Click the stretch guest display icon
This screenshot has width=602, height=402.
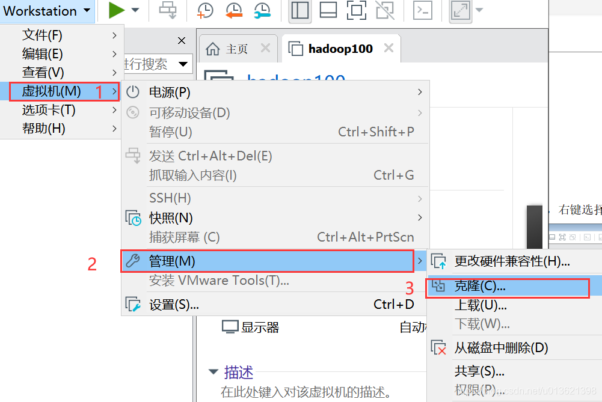tap(460, 10)
